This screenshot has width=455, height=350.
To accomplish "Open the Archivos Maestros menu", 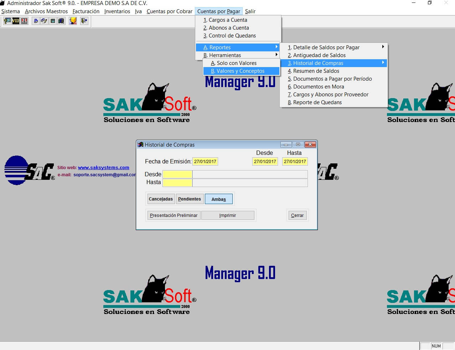I will (46, 11).
